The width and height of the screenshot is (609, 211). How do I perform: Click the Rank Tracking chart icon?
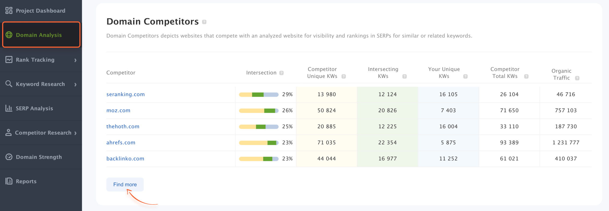point(9,59)
